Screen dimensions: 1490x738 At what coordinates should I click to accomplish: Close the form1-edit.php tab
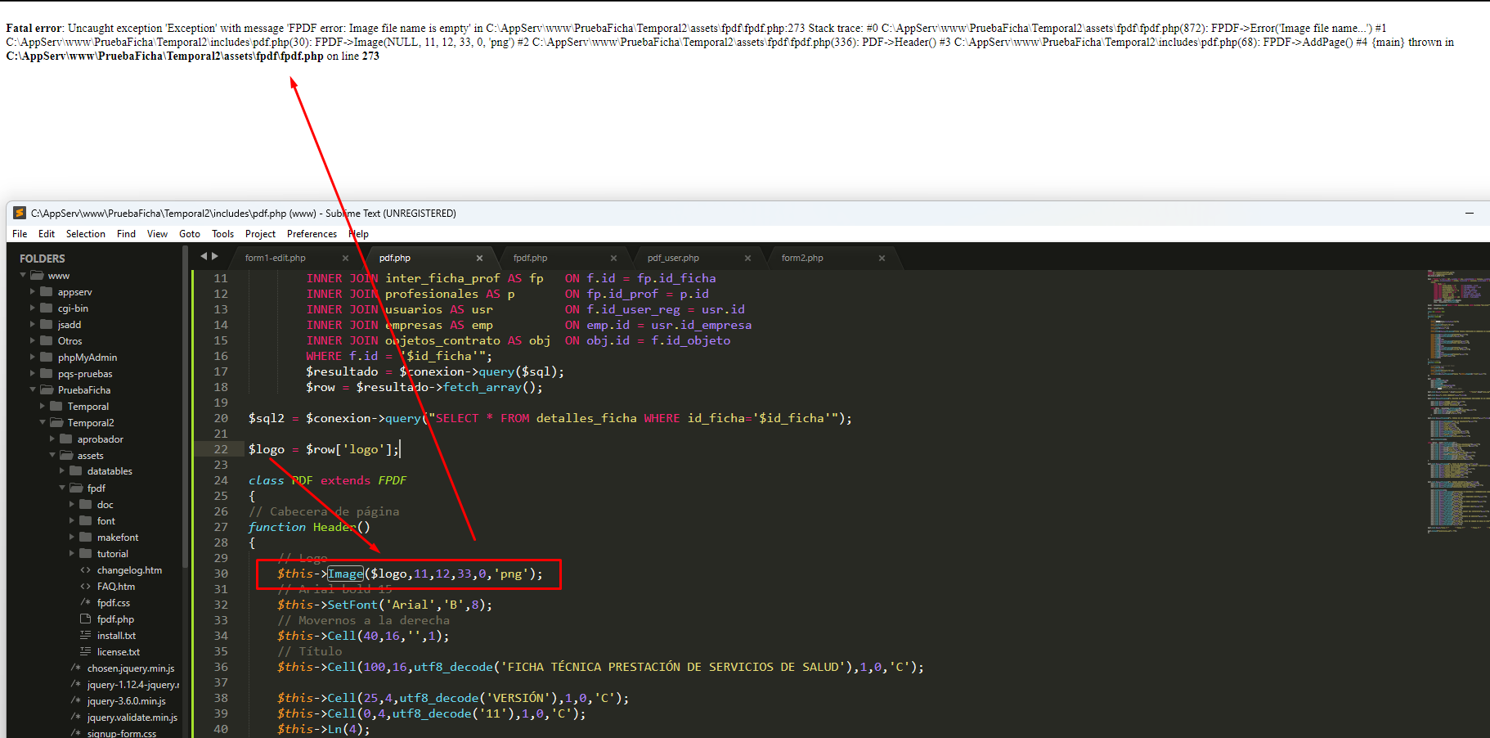(345, 258)
